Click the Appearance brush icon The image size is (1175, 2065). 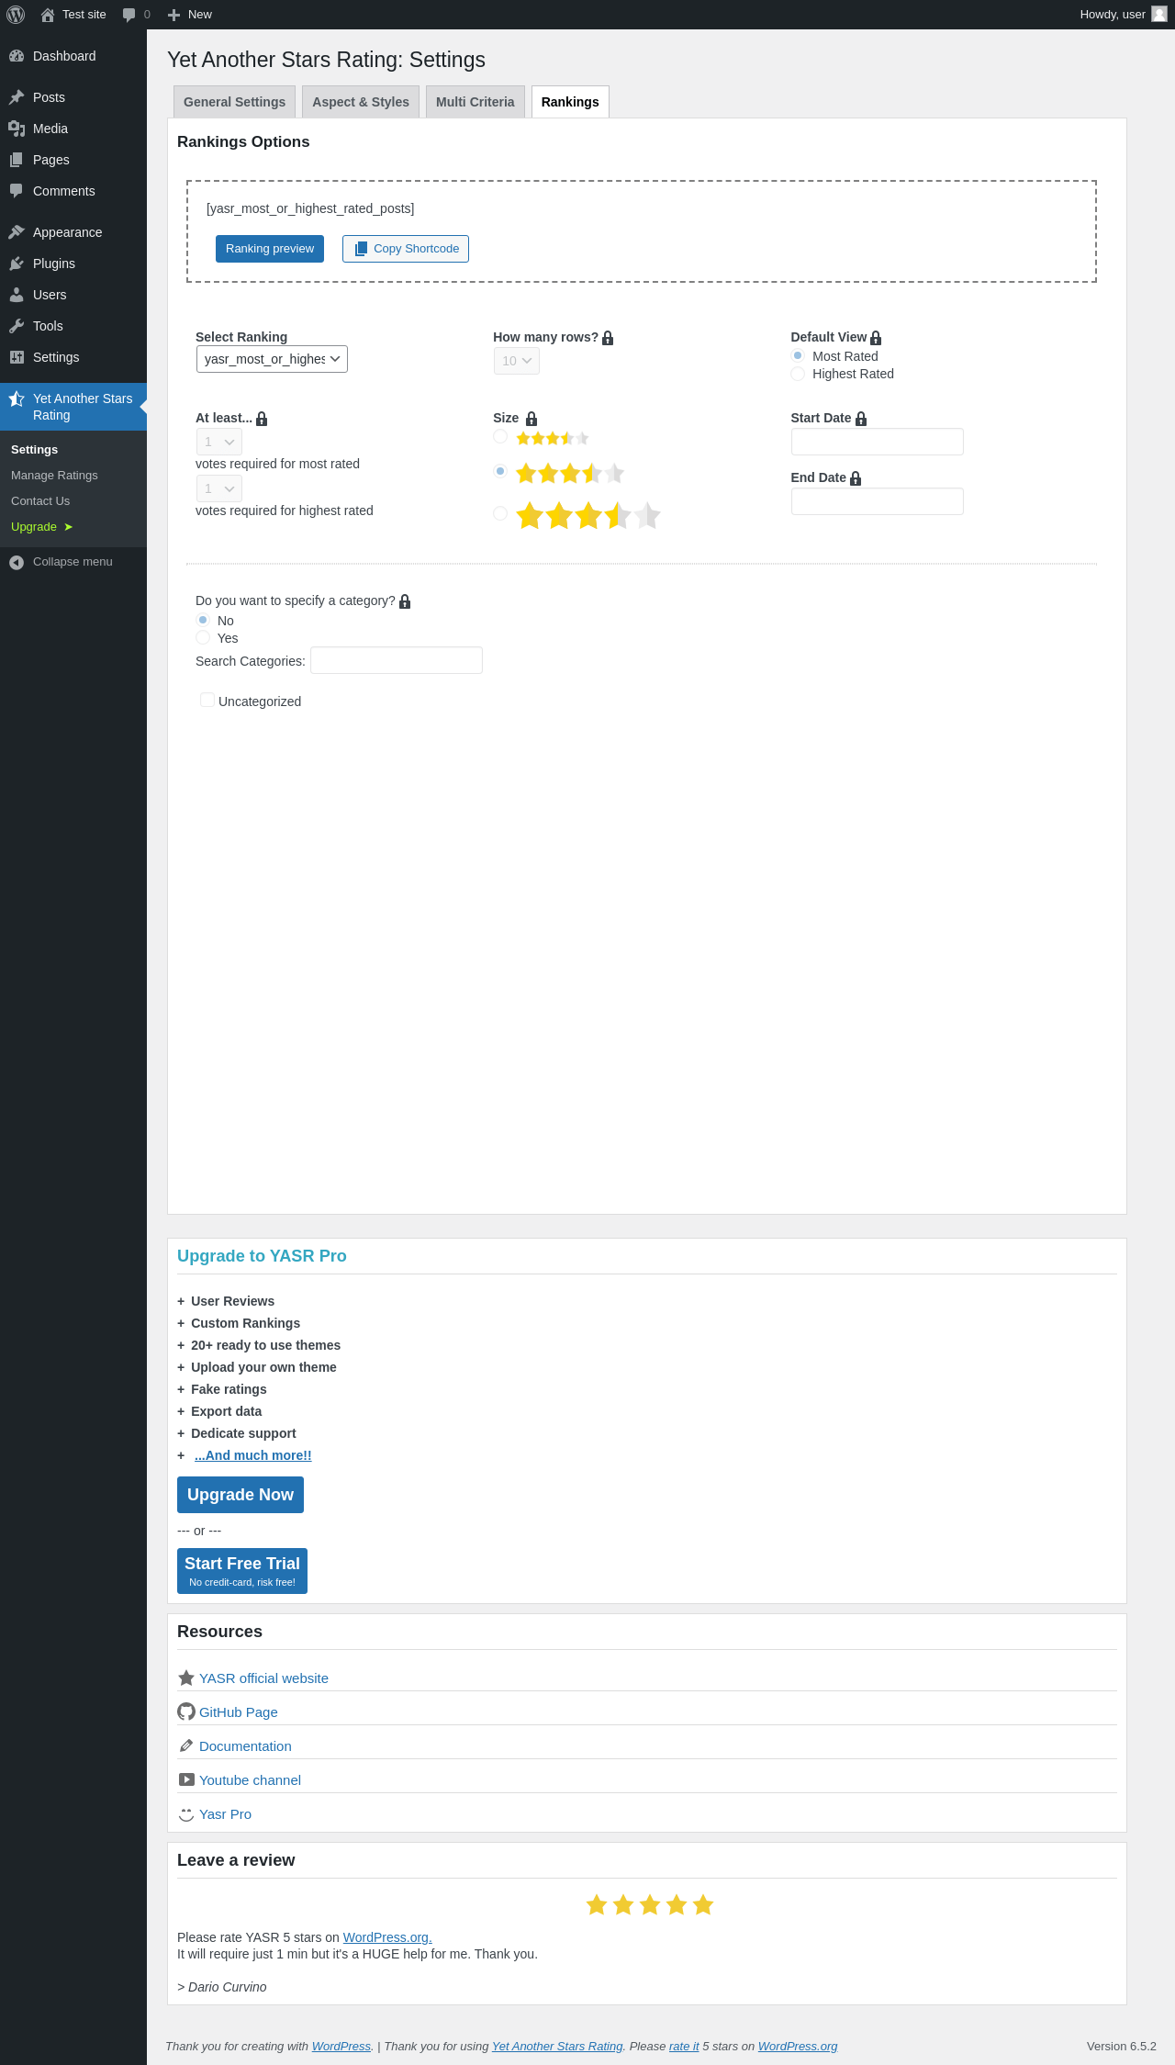tap(17, 232)
